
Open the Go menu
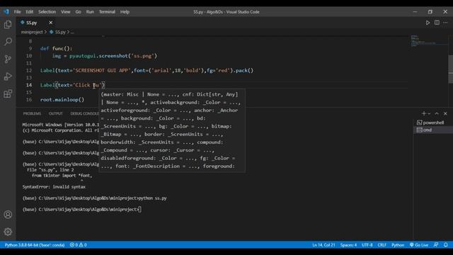point(79,12)
